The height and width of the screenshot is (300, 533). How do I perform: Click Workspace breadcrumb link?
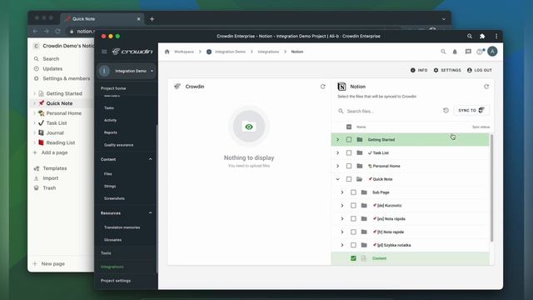184,52
